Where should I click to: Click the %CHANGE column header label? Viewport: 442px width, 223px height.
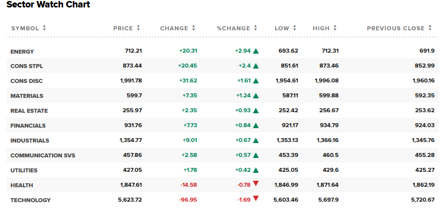(x=233, y=28)
